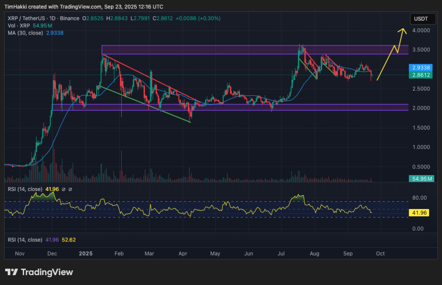
Task: Open the USDT currency button
Action: 423,19
